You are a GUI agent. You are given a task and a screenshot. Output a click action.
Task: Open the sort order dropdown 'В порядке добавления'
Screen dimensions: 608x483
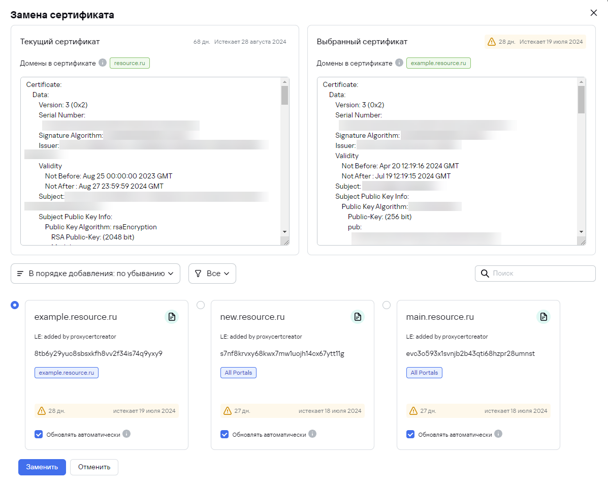pyautogui.click(x=95, y=274)
